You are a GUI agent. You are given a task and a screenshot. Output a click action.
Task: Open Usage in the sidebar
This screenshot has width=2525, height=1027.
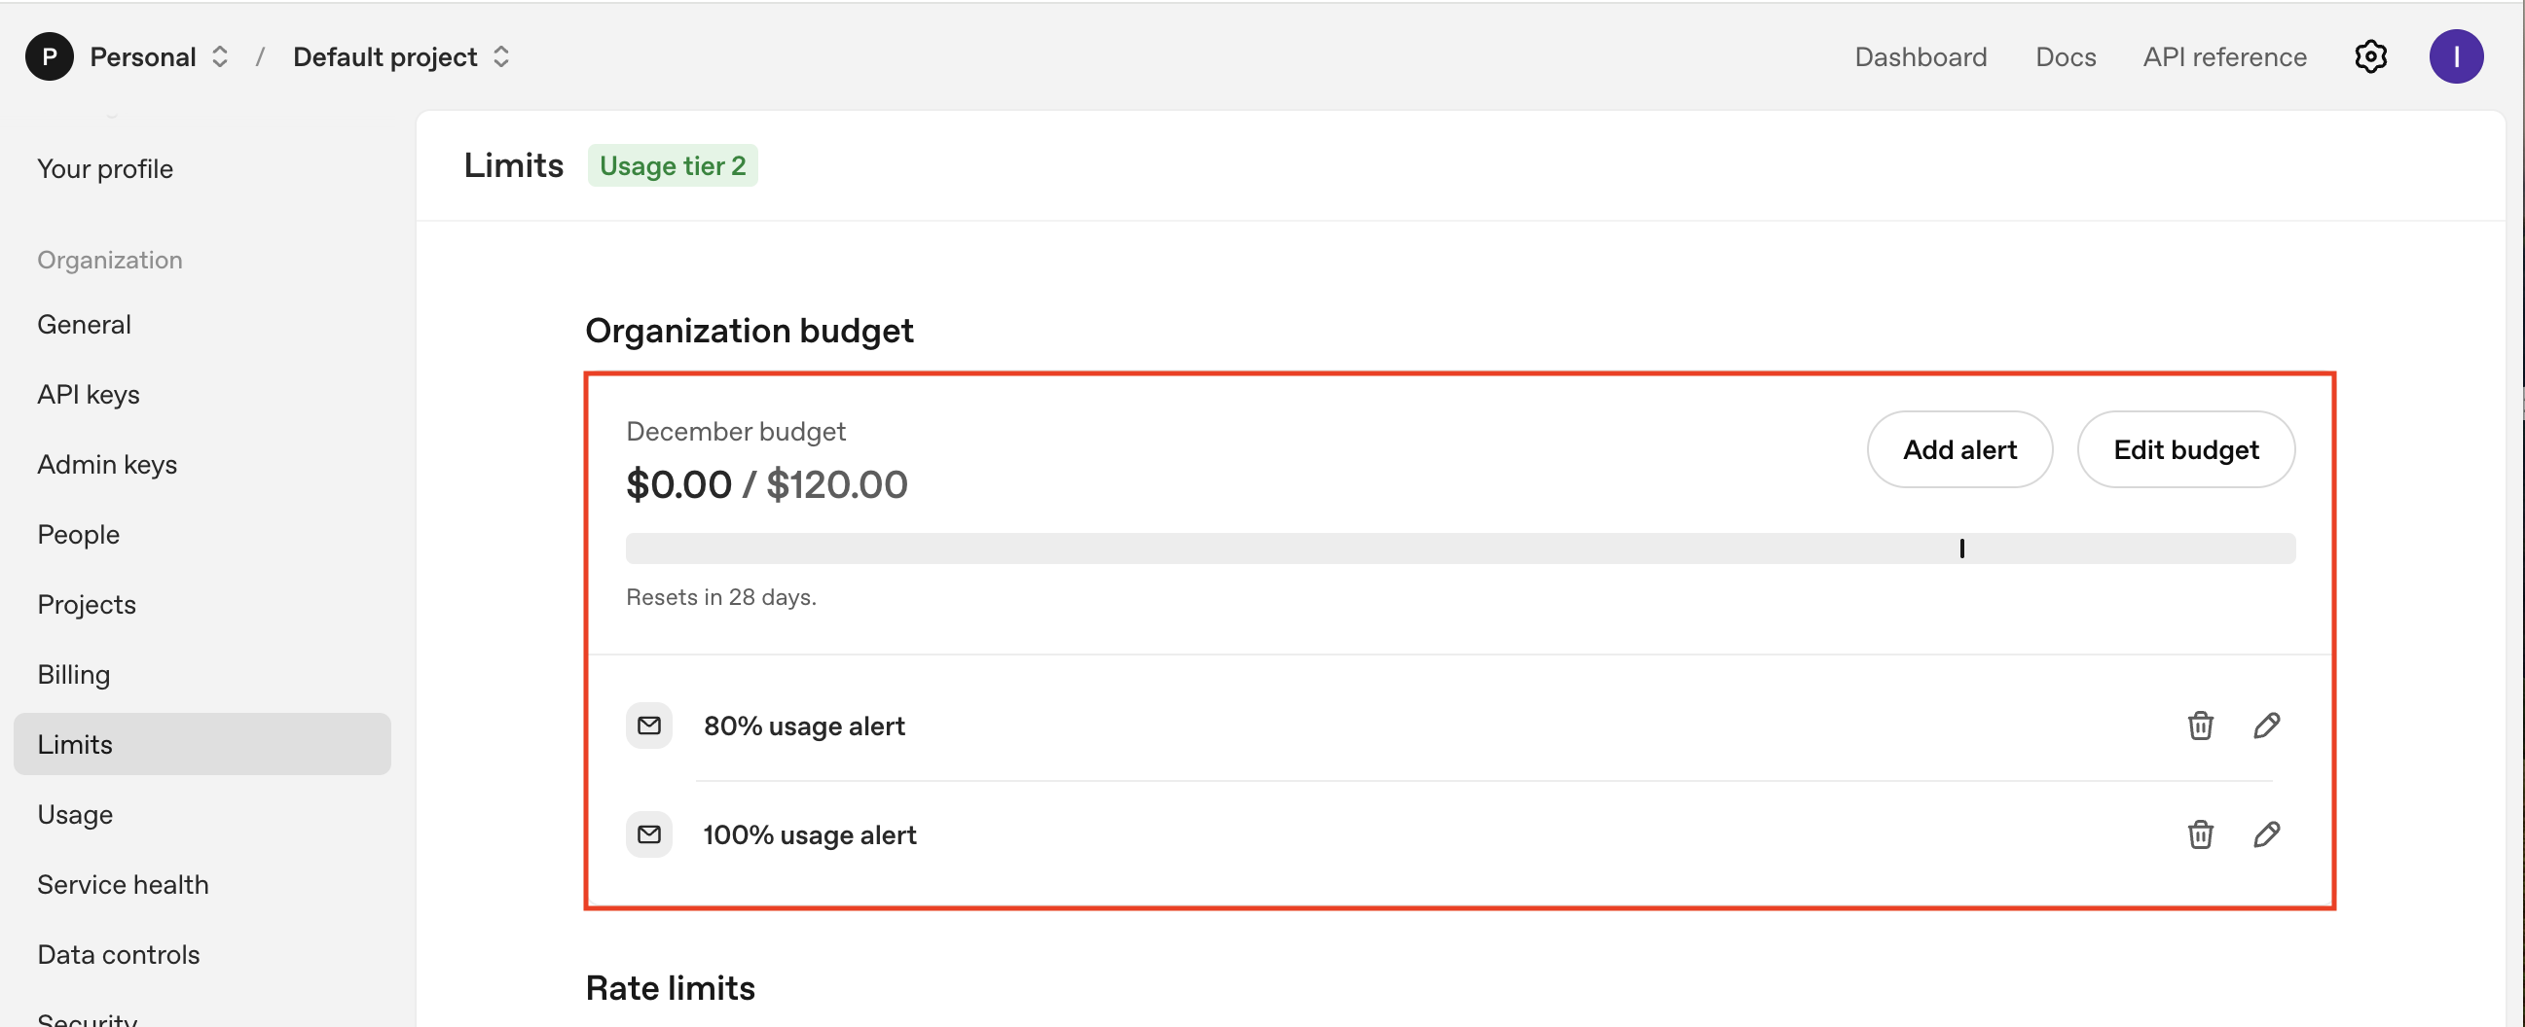[x=75, y=815]
